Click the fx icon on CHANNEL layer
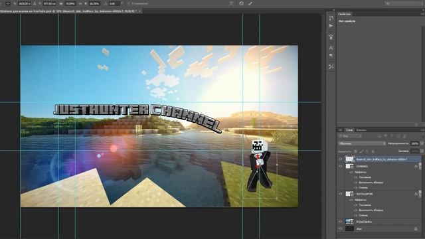This screenshot has width=425, height=239. pyautogui.click(x=416, y=166)
